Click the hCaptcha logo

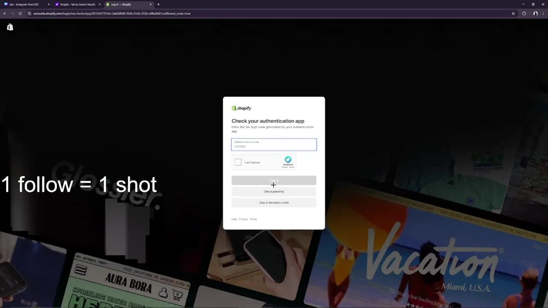[x=288, y=160]
